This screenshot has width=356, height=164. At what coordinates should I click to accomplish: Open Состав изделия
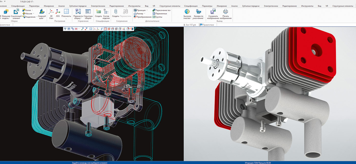pyautogui.click(x=106, y=14)
